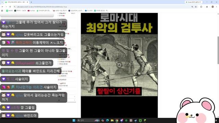The height and width of the screenshot is (123, 219).
Task: Click chat message '그물이 천 그물이 아니라 철그물'
Action: pos(42,51)
